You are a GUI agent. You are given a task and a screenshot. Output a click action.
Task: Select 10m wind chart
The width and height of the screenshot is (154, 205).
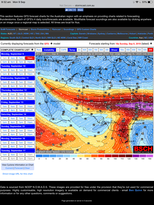(x=122, y=50)
